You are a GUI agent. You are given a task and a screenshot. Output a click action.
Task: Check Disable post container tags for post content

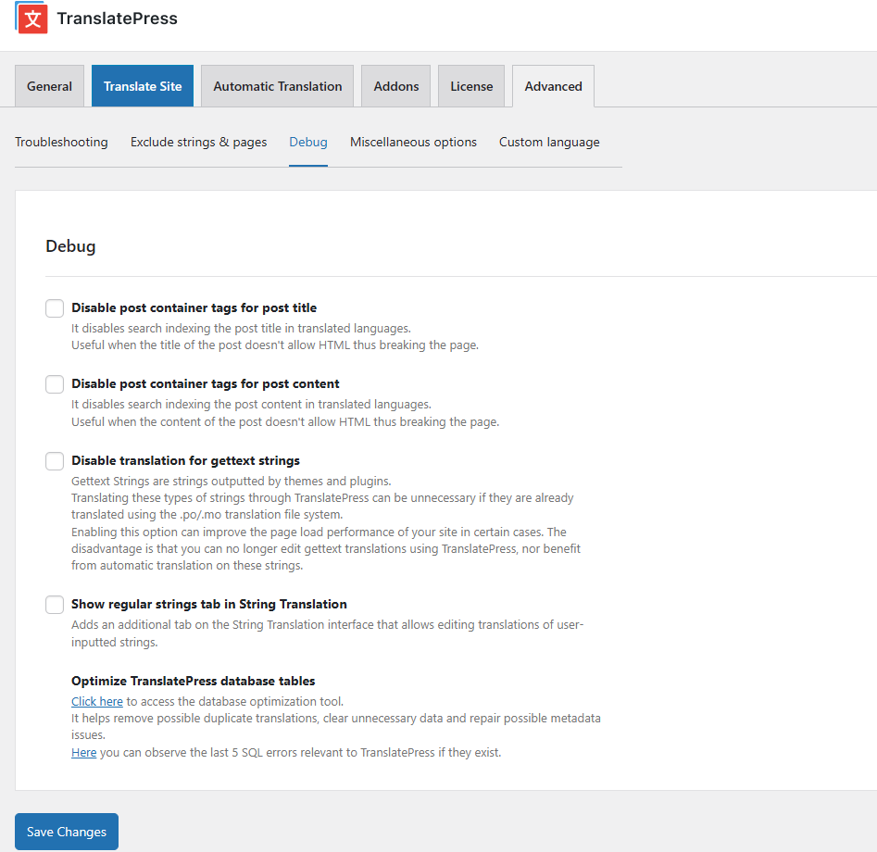click(x=55, y=384)
